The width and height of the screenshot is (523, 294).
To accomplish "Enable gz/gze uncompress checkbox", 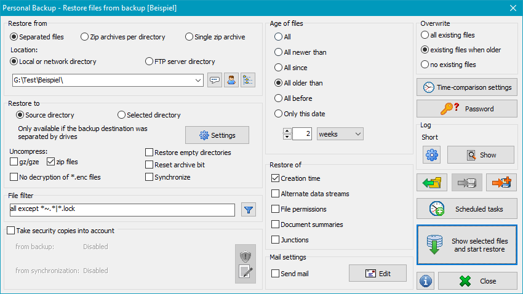I will [25, 162].
